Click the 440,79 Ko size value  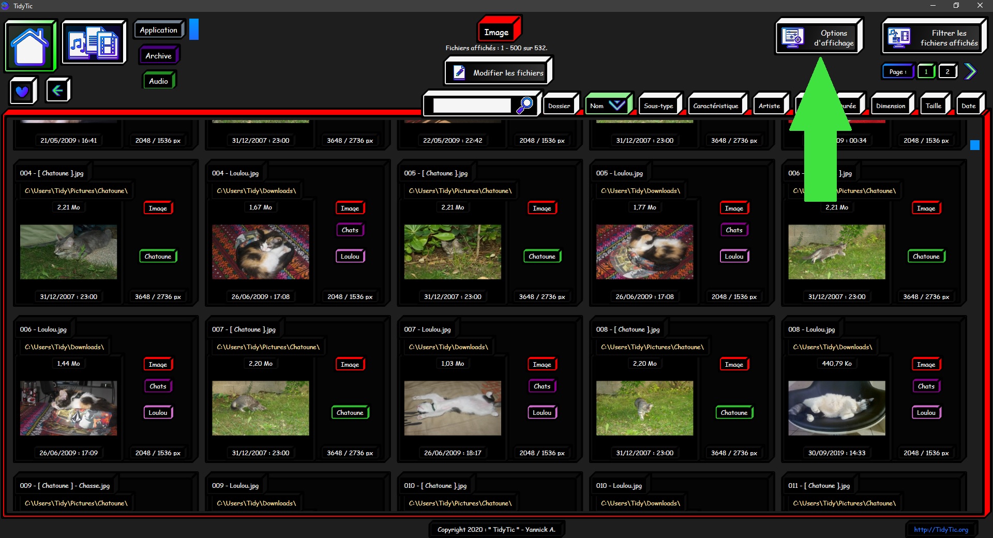click(837, 364)
